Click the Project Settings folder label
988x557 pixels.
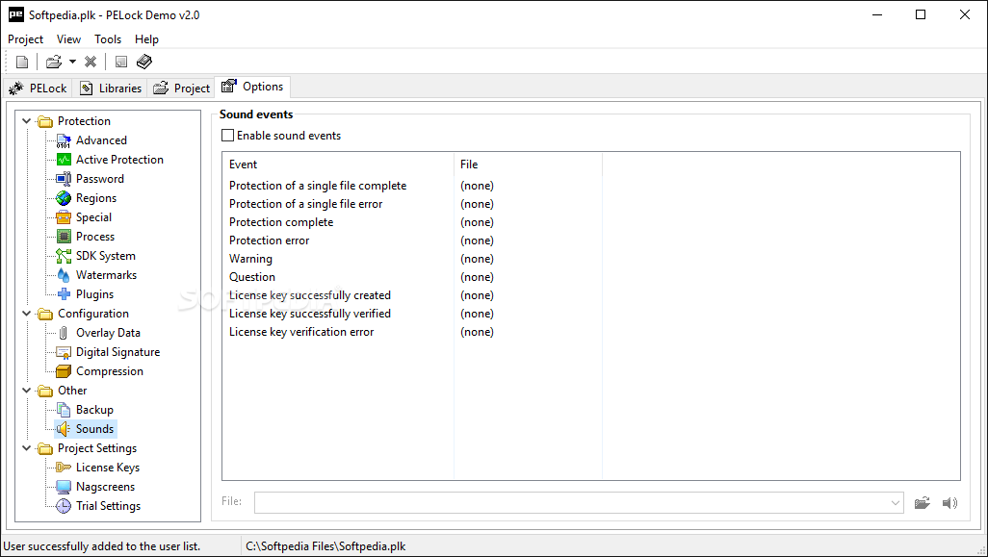pos(97,448)
